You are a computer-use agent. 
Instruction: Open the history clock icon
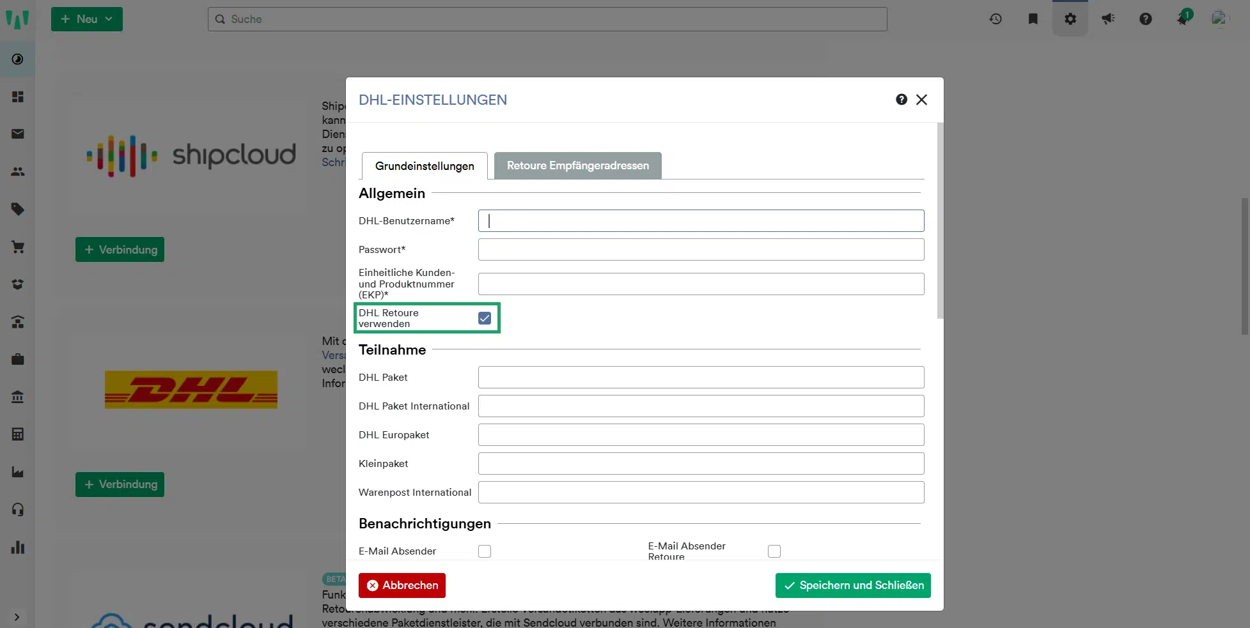996,19
